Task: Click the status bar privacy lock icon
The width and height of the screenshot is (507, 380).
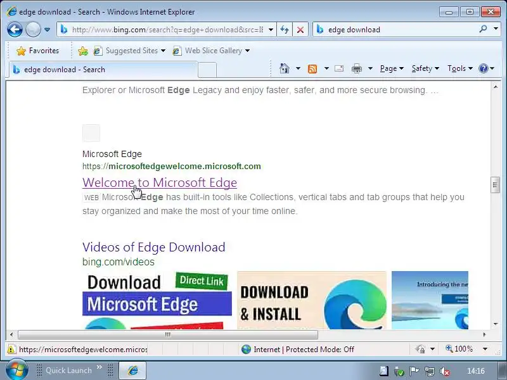Action: pos(420,350)
